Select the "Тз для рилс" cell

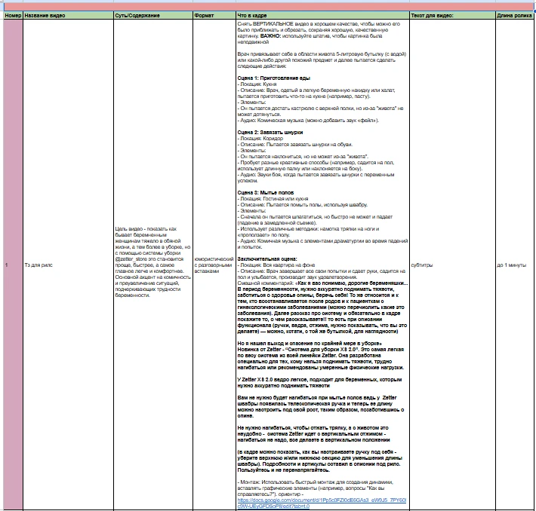click(40, 265)
